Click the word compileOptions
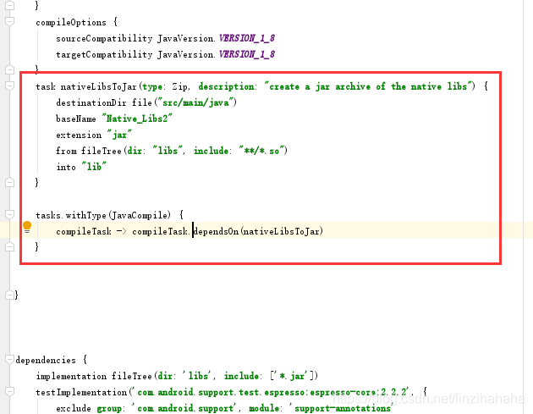 click(x=71, y=22)
